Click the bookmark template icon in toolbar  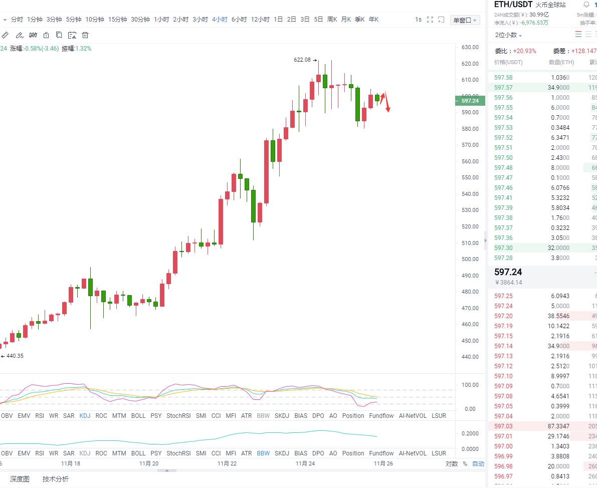[x=59, y=36]
